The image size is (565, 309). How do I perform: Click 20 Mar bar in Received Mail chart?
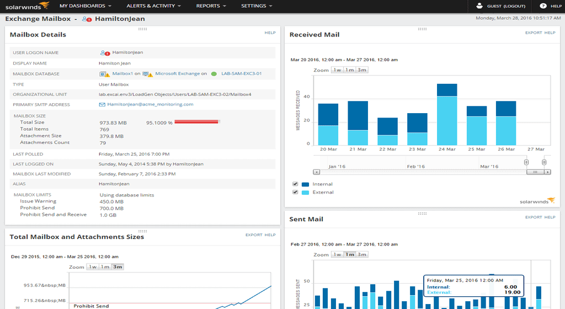pyautogui.click(x=328, y=124)
